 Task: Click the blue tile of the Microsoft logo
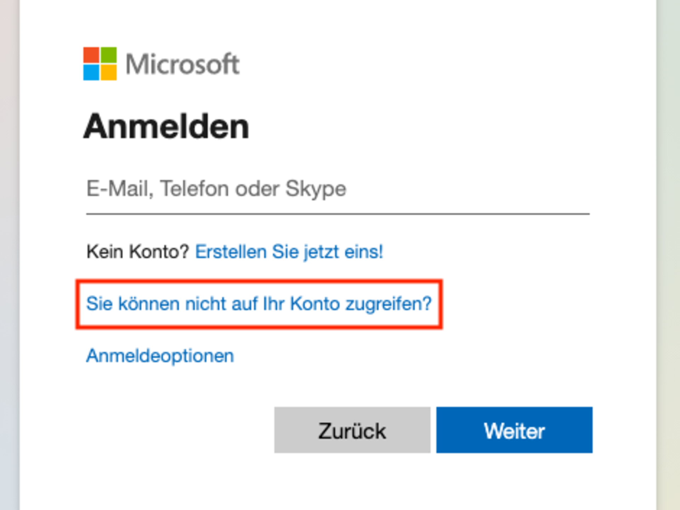pos(91,74)
